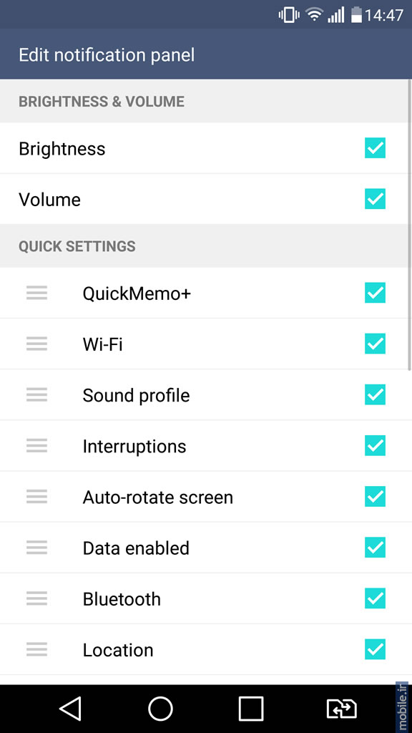Image resolution: width=412 pixels, height=733 pixels.
Task: Tap the QuickMemo+ entry text
Action: click(x=137, y=293)
